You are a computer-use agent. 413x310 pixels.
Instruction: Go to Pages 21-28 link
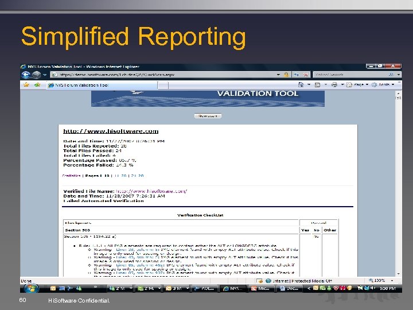pyautogui.click(x=137, y=176)
